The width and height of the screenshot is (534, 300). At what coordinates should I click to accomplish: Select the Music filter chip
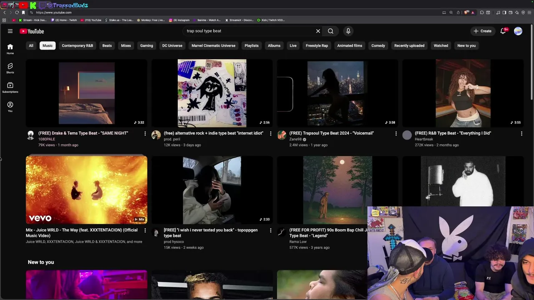coord(48,45)
